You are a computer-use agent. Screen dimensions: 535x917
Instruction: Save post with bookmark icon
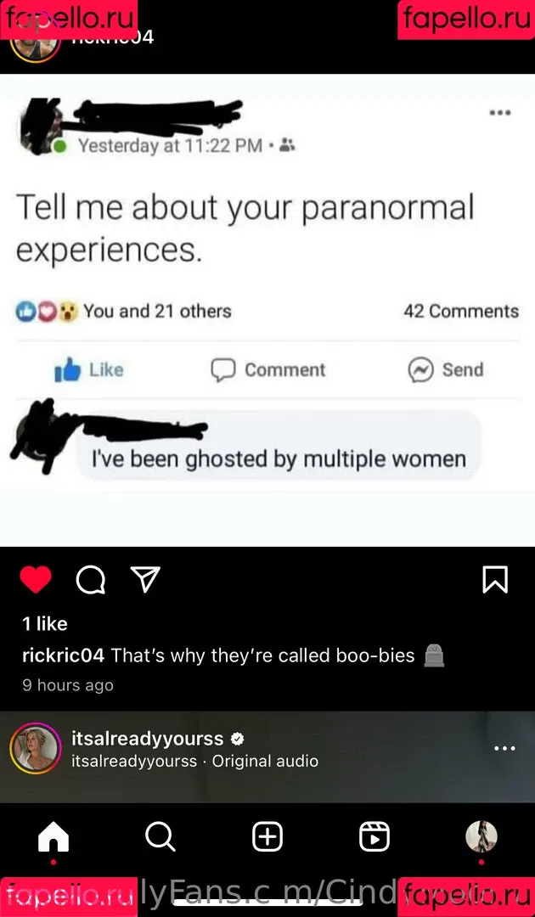point(494,580)
